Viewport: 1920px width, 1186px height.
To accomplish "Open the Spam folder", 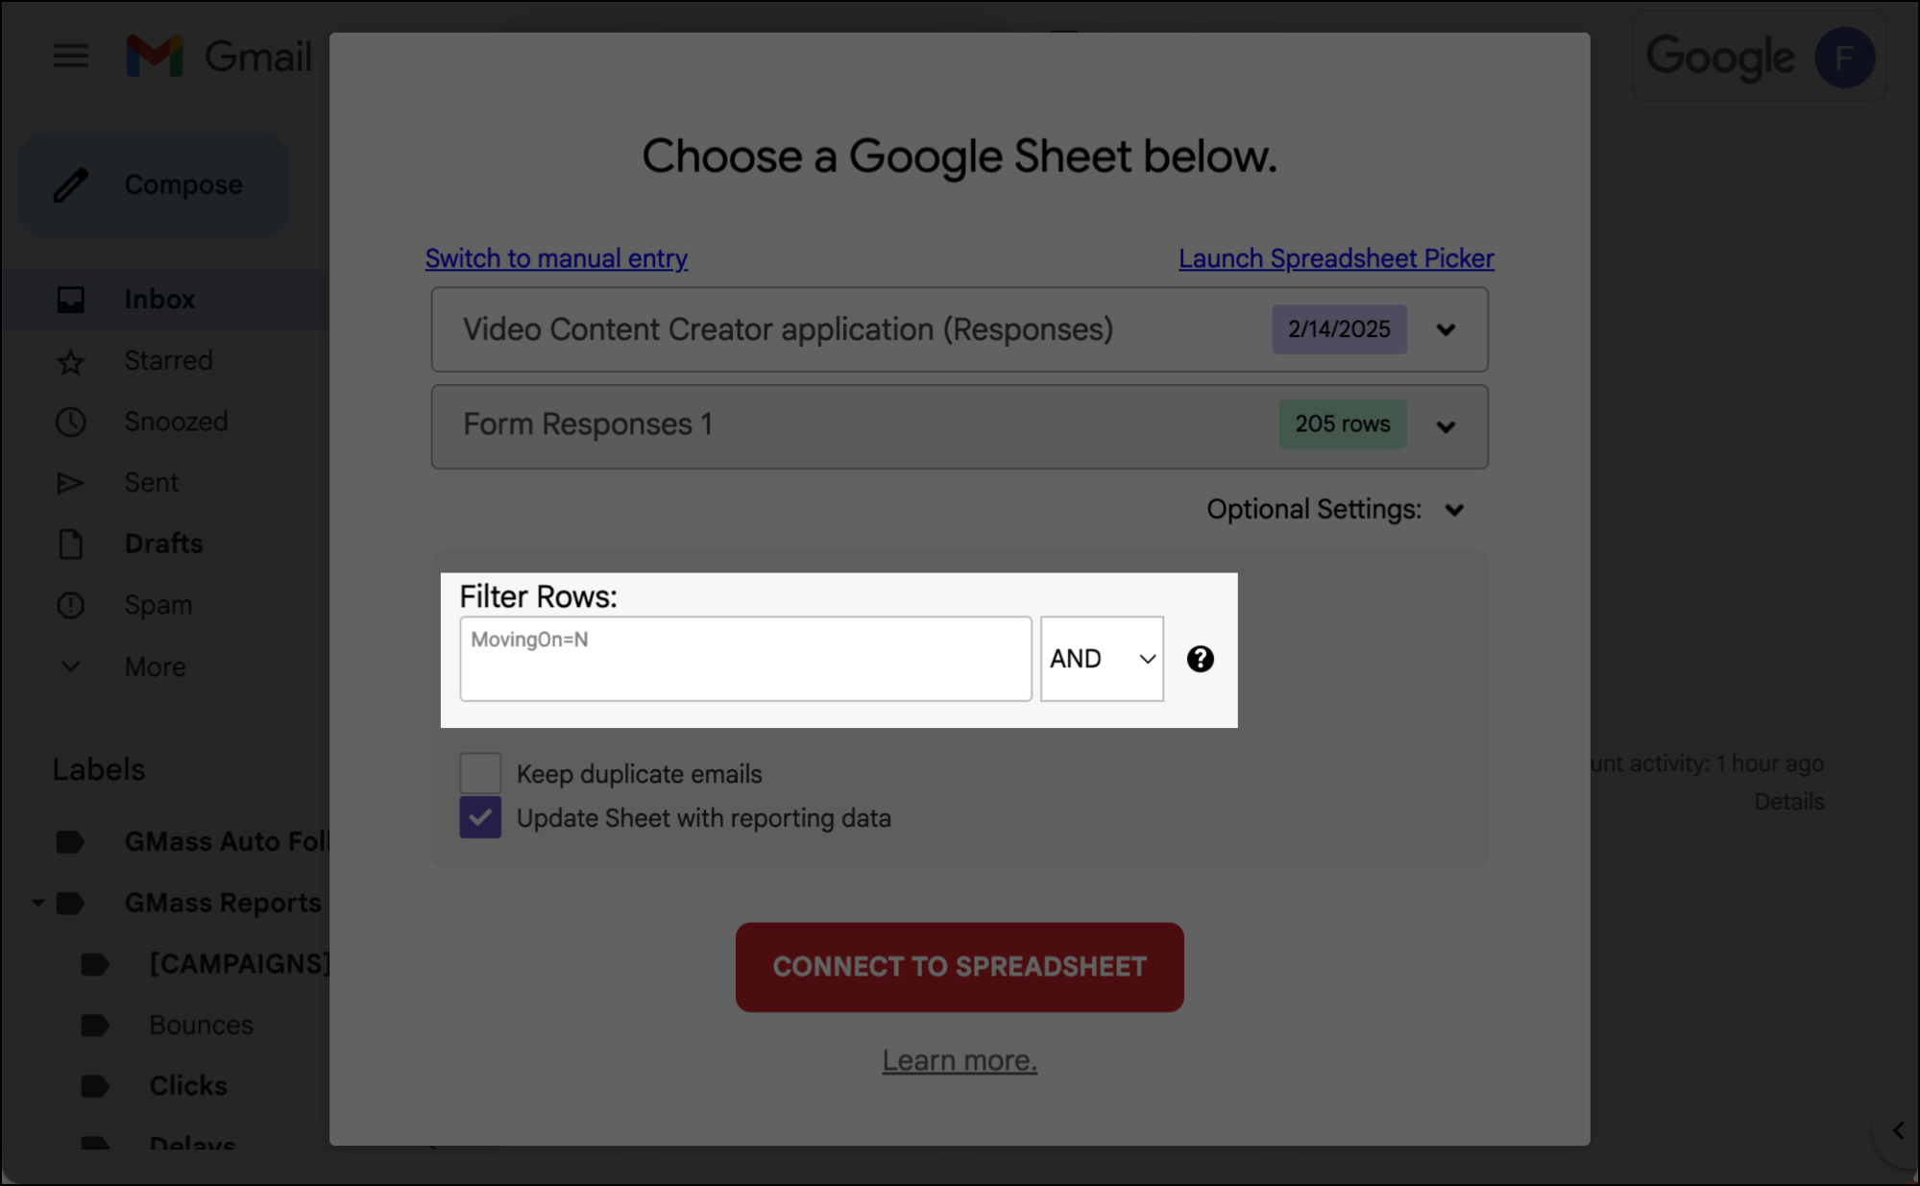I will 158,605.
